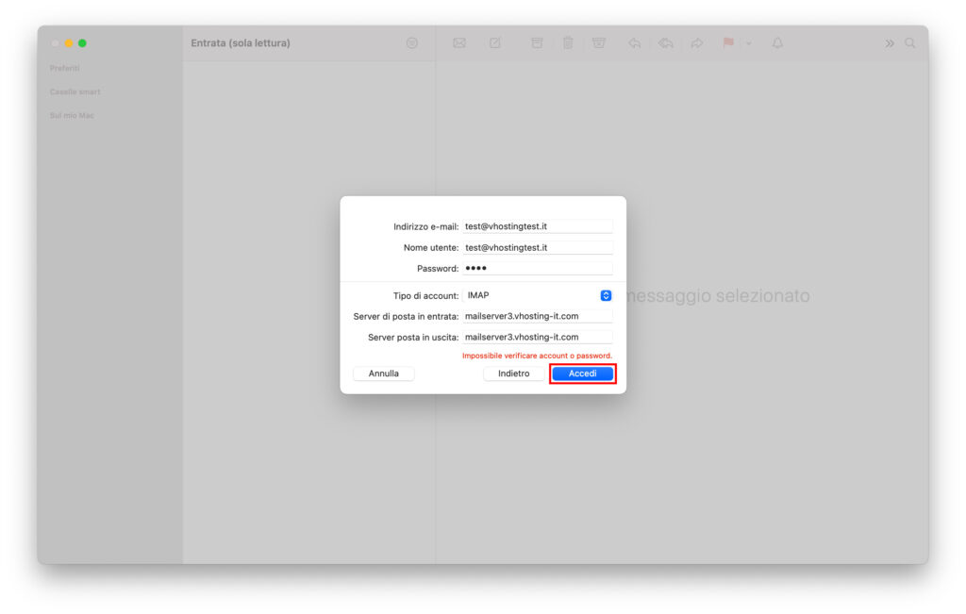This screenshot has width=966, height=614.
Task: Click the filter messages icon
Action: click(412, 43)
